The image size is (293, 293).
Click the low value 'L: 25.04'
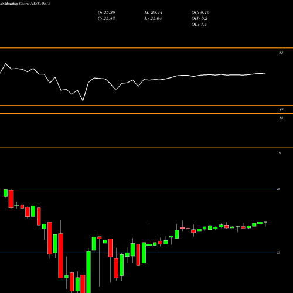(153, 19)
